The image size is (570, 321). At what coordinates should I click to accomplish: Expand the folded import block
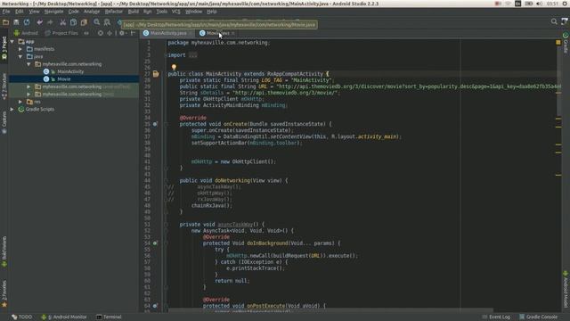coord(193,55)
